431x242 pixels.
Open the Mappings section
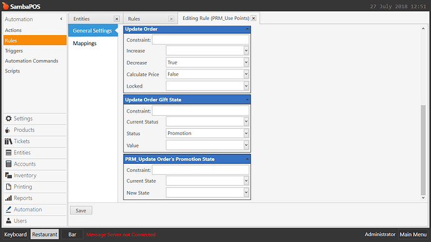85,43
